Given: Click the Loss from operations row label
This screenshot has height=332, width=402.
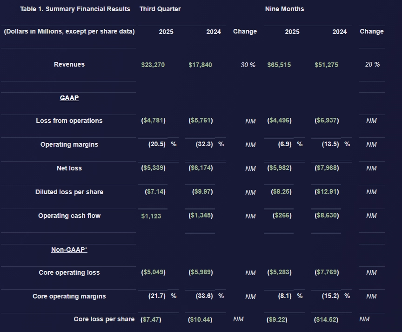Looking at the screenshot, I should click(69, 121).
